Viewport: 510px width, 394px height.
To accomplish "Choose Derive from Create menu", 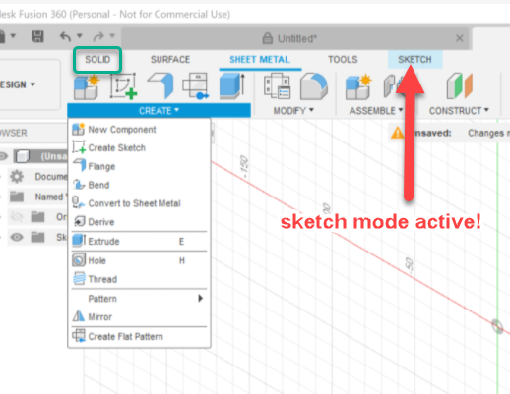I will (140, 222).
